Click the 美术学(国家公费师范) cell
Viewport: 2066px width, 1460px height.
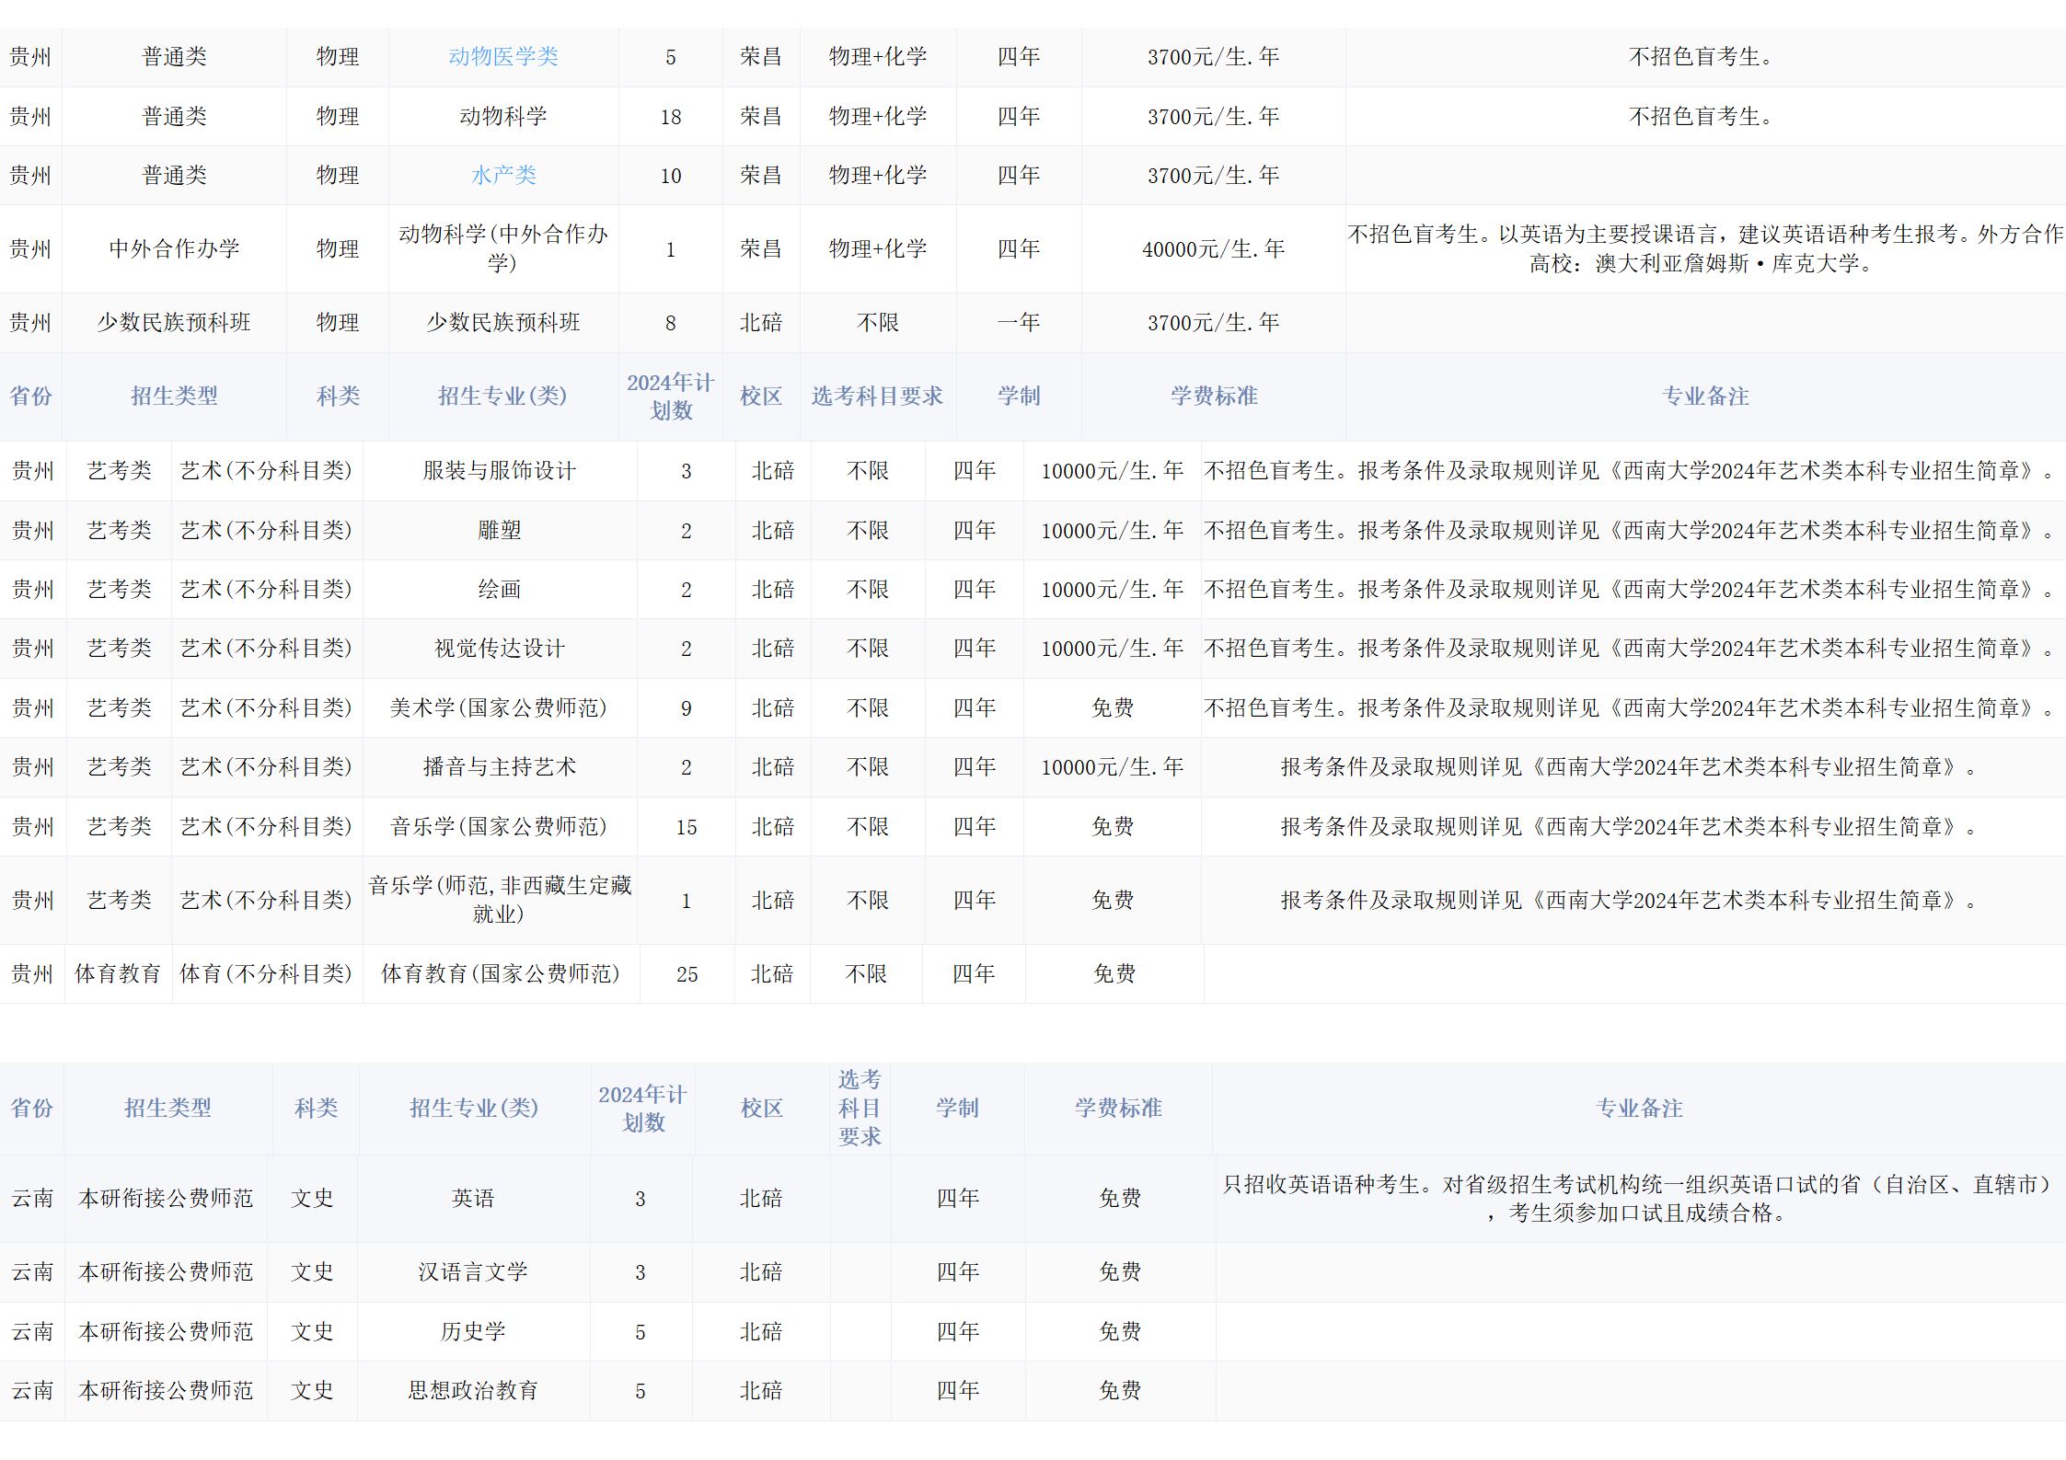point(499,708)
